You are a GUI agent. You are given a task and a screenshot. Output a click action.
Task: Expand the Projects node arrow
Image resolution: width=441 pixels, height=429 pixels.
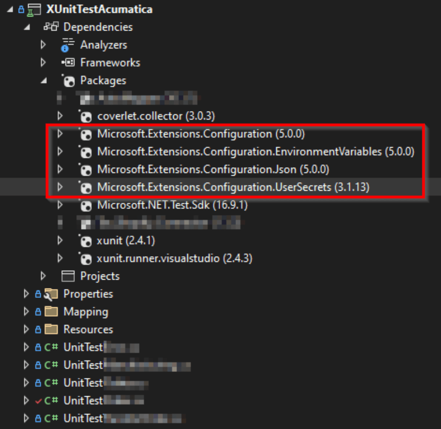43,276
